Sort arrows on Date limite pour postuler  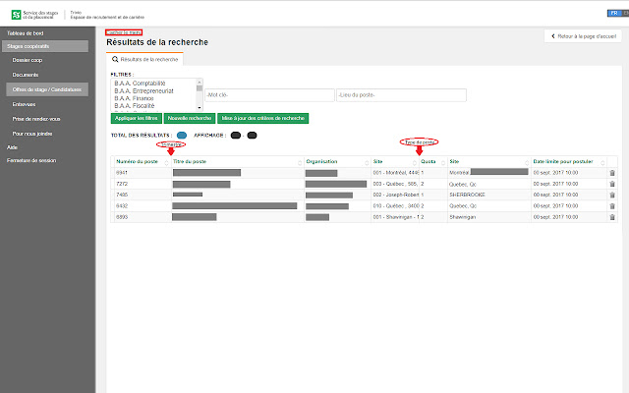(x=602, y=162)
